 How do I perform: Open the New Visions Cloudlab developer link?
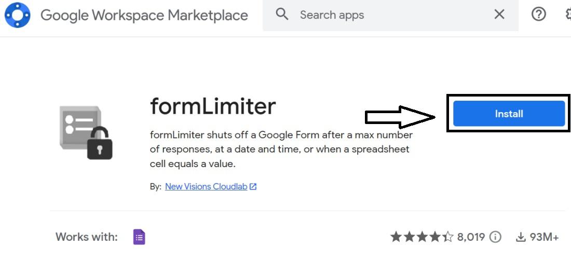(x=206, y=186)
